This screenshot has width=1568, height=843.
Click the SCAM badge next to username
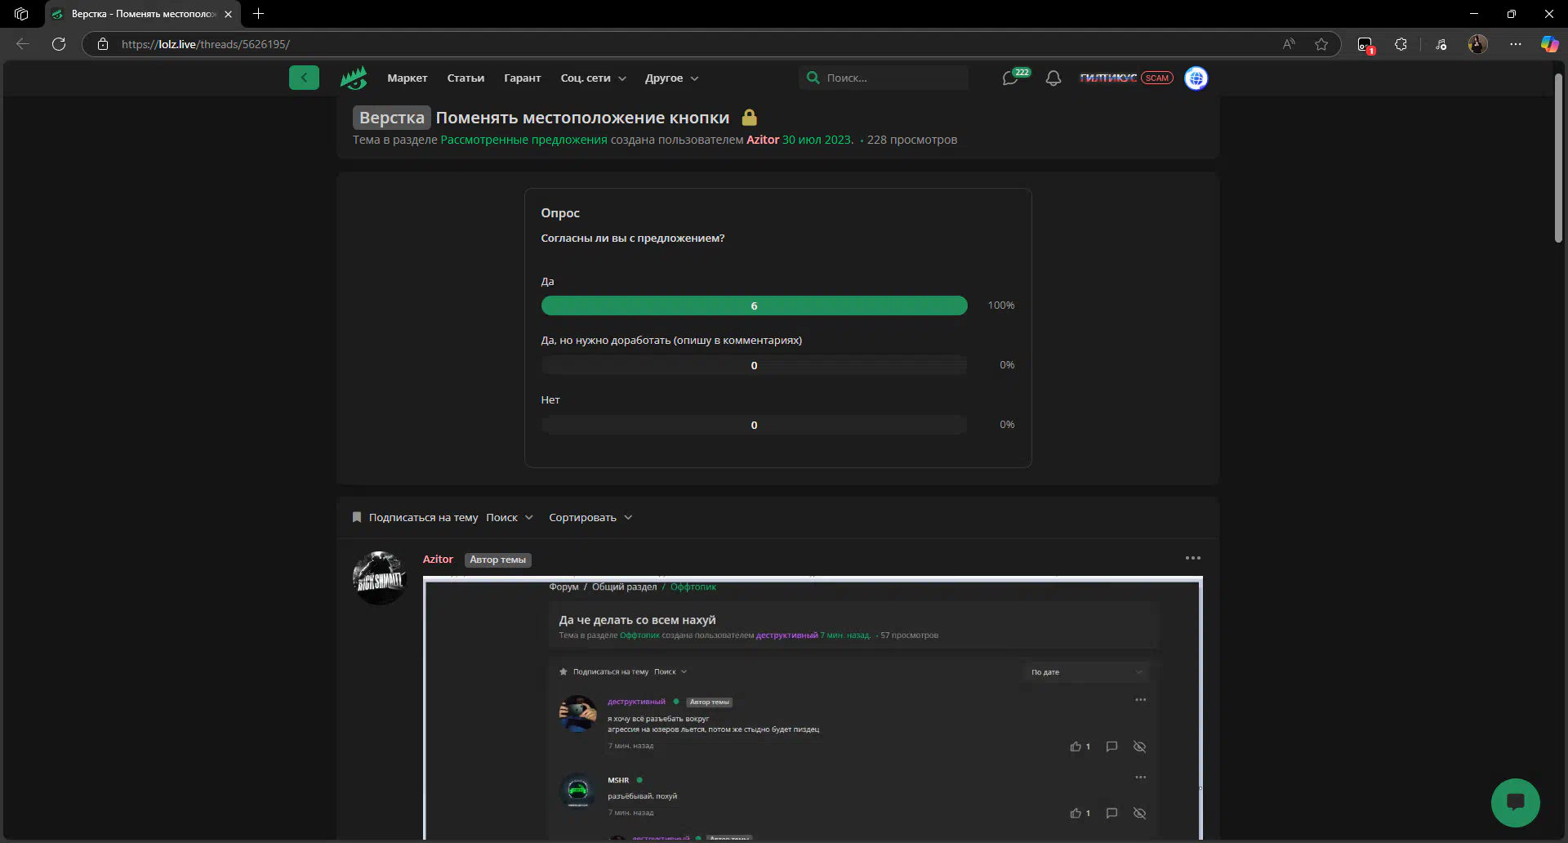pos(1156,78)
